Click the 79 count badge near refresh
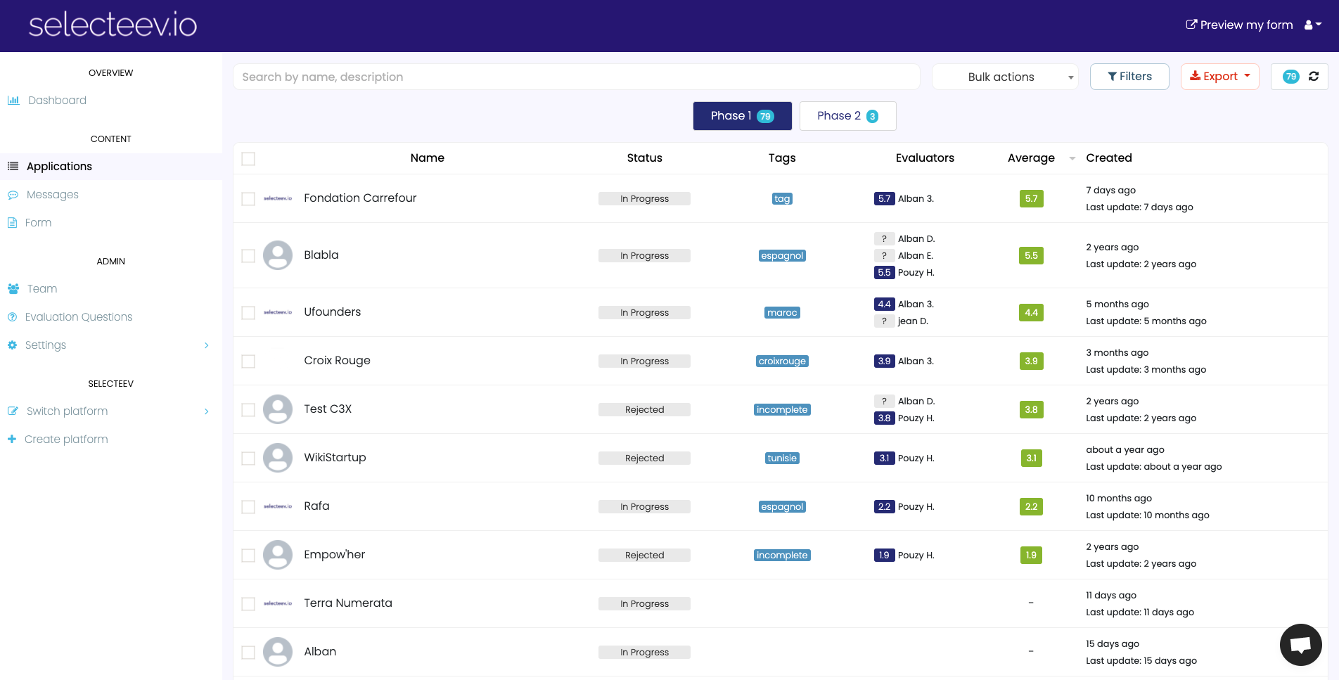The height and width of the screenshot is (680, 1339). (x=1291, y=77)
